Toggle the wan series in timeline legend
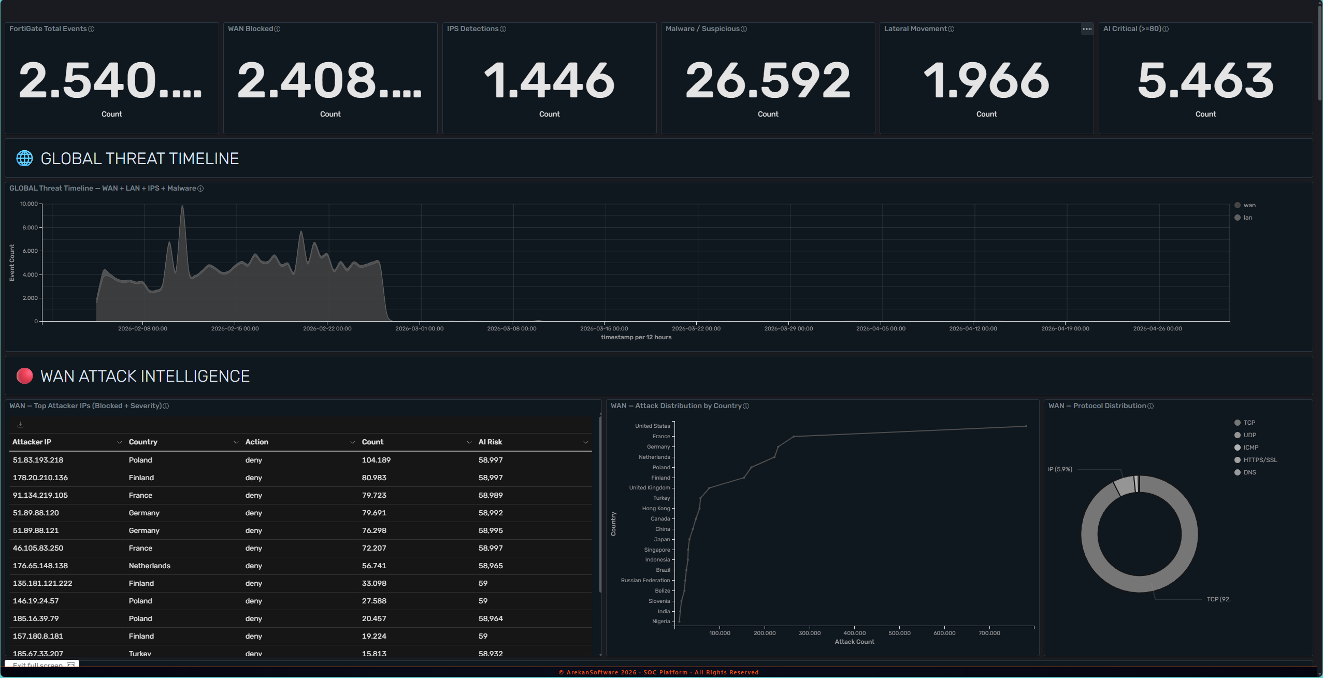 pyautogui.click(x=1245, y=205)
